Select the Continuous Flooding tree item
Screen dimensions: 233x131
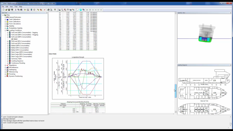click(18, 63)
